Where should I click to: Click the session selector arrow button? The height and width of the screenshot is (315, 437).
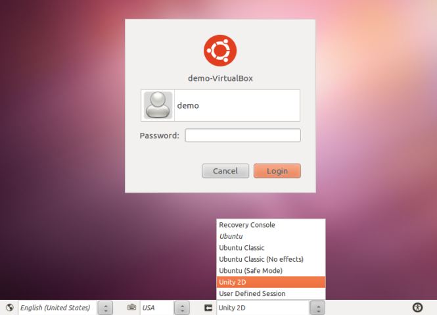(317, 308)
